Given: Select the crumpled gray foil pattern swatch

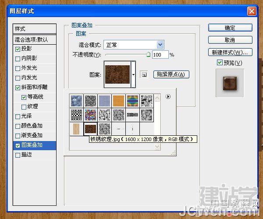Looking at the screenshot, I should [x=146, y=101].
